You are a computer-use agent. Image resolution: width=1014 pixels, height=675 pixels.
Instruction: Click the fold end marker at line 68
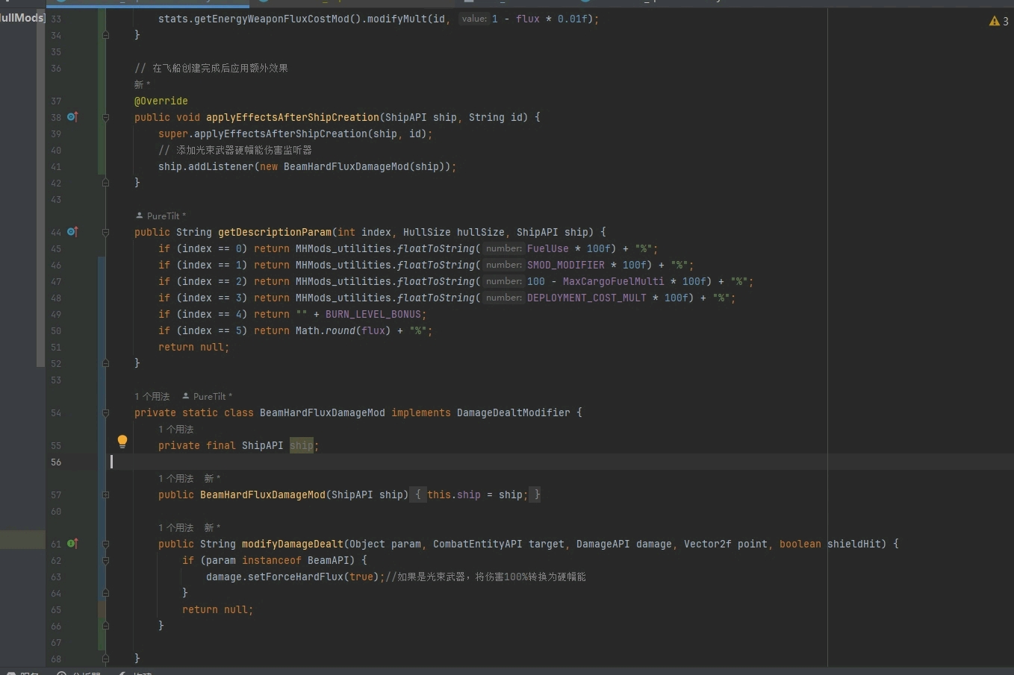click(105, 659)
